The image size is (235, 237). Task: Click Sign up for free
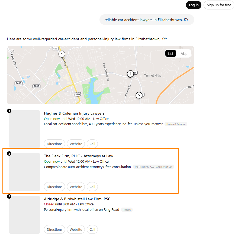(219, 5)
